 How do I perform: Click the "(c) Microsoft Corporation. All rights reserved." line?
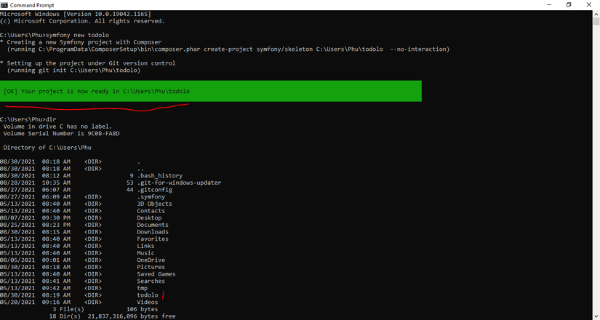click(x=82, y=21)
